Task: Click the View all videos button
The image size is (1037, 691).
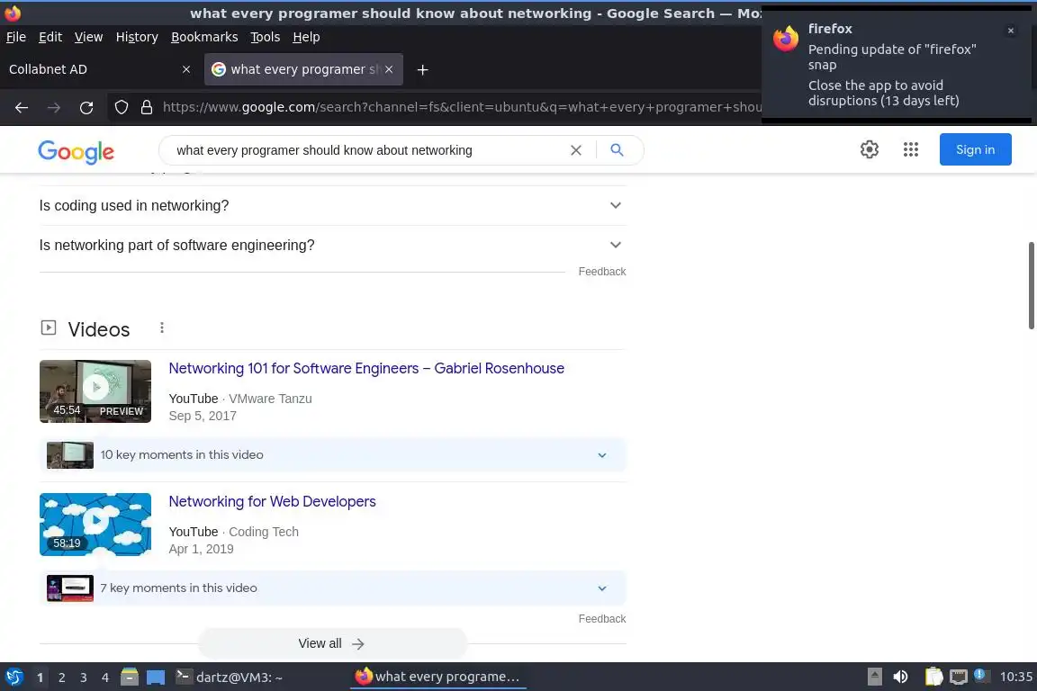Action: pos(332,643)
